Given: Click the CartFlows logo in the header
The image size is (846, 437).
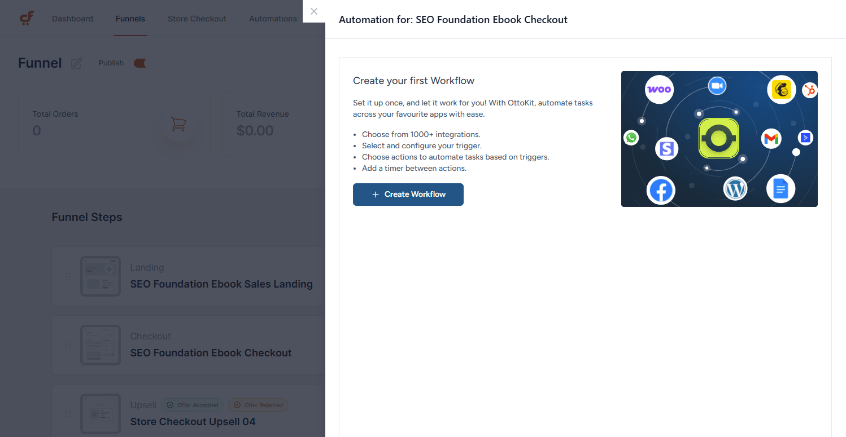Looking at the screenshot, I should 27,17.
